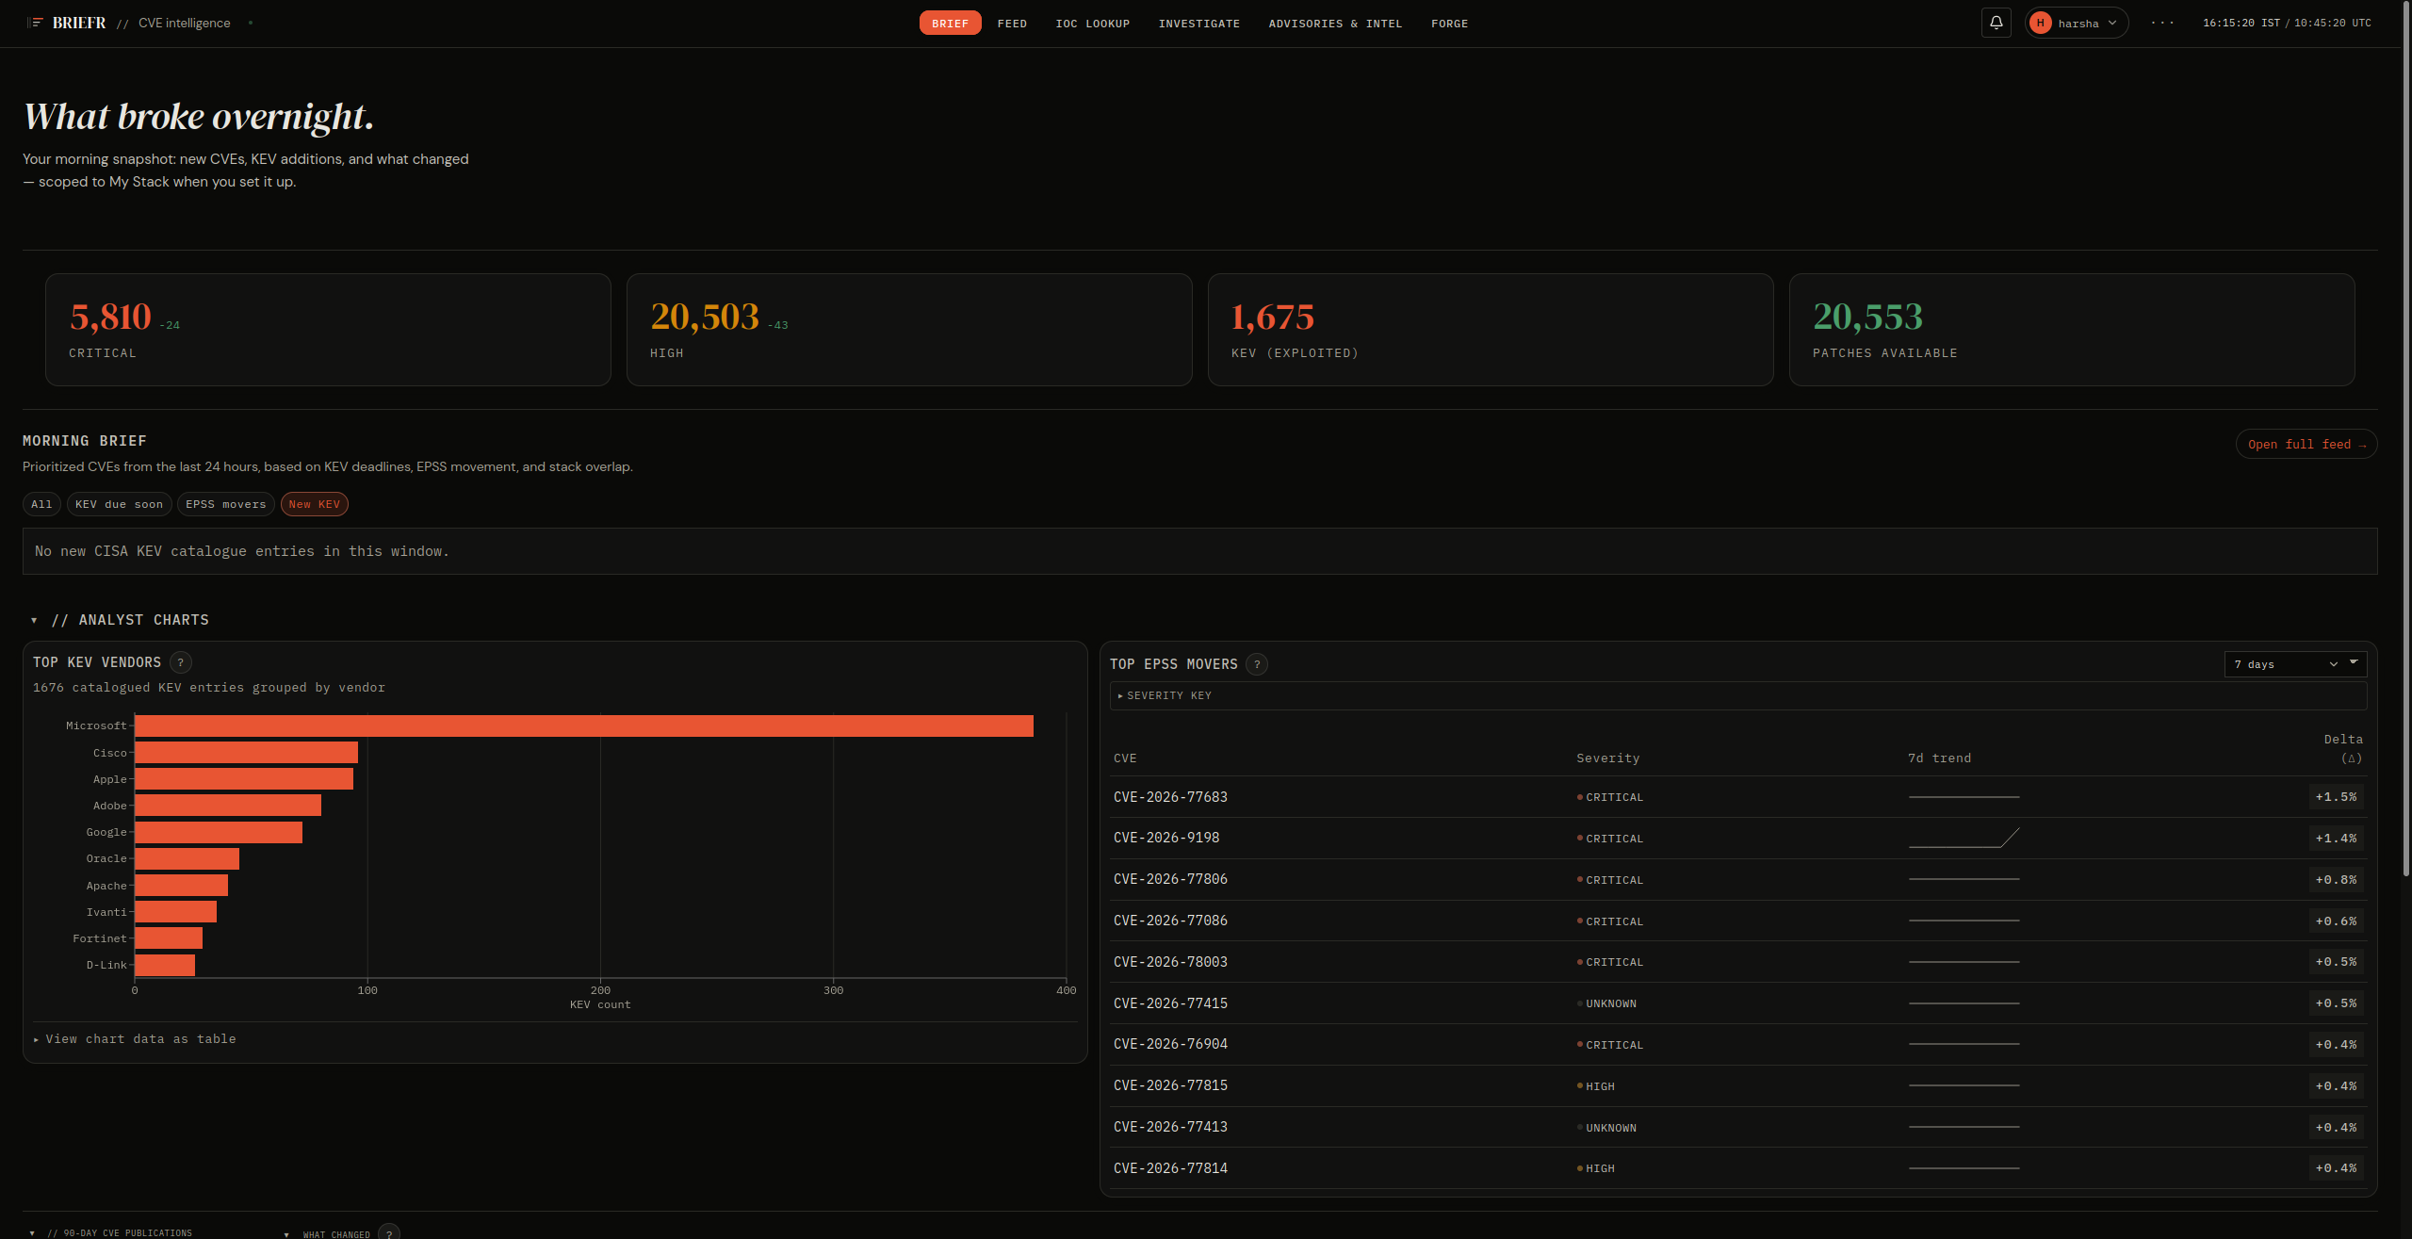Click the Microsoft bar in KEV chart
Image resolution: width=2412 pixels, height=1239 pixels.
pyautogui.click(x=584, y=725)
